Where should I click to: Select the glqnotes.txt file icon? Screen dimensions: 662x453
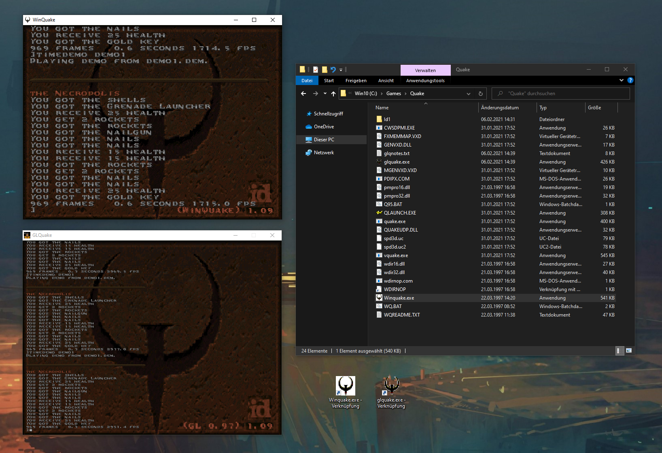(379, 153)
